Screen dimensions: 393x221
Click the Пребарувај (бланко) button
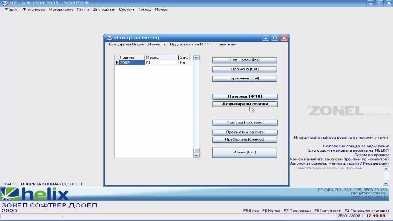(244, 140)
